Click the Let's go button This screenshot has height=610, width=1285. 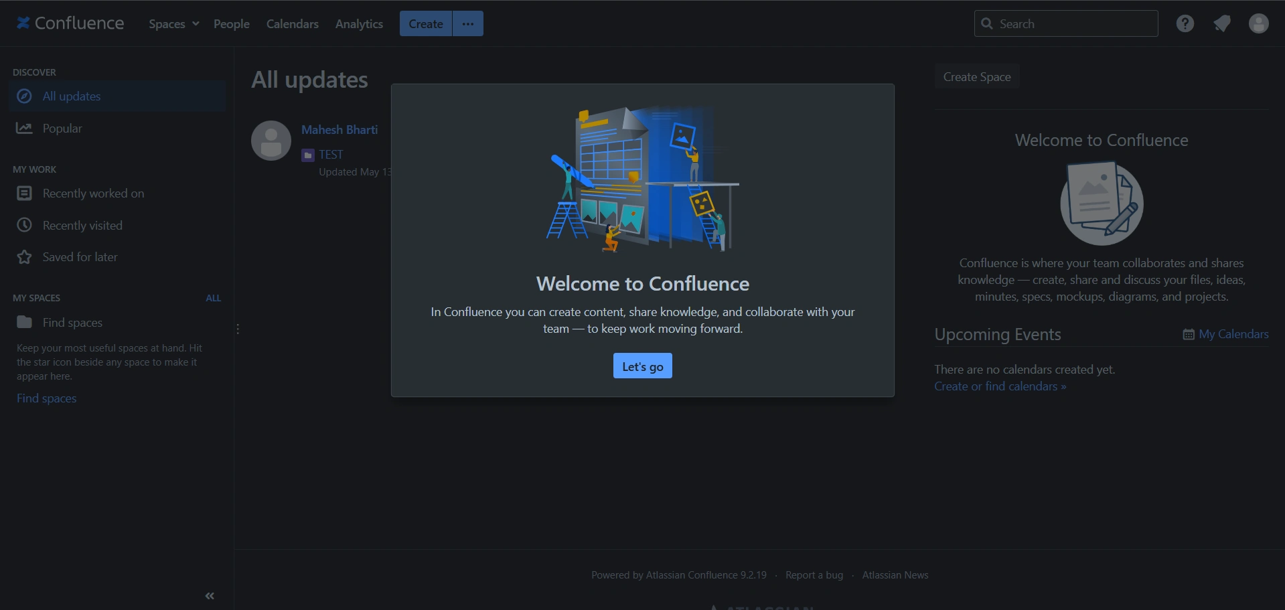pos(643,366)
